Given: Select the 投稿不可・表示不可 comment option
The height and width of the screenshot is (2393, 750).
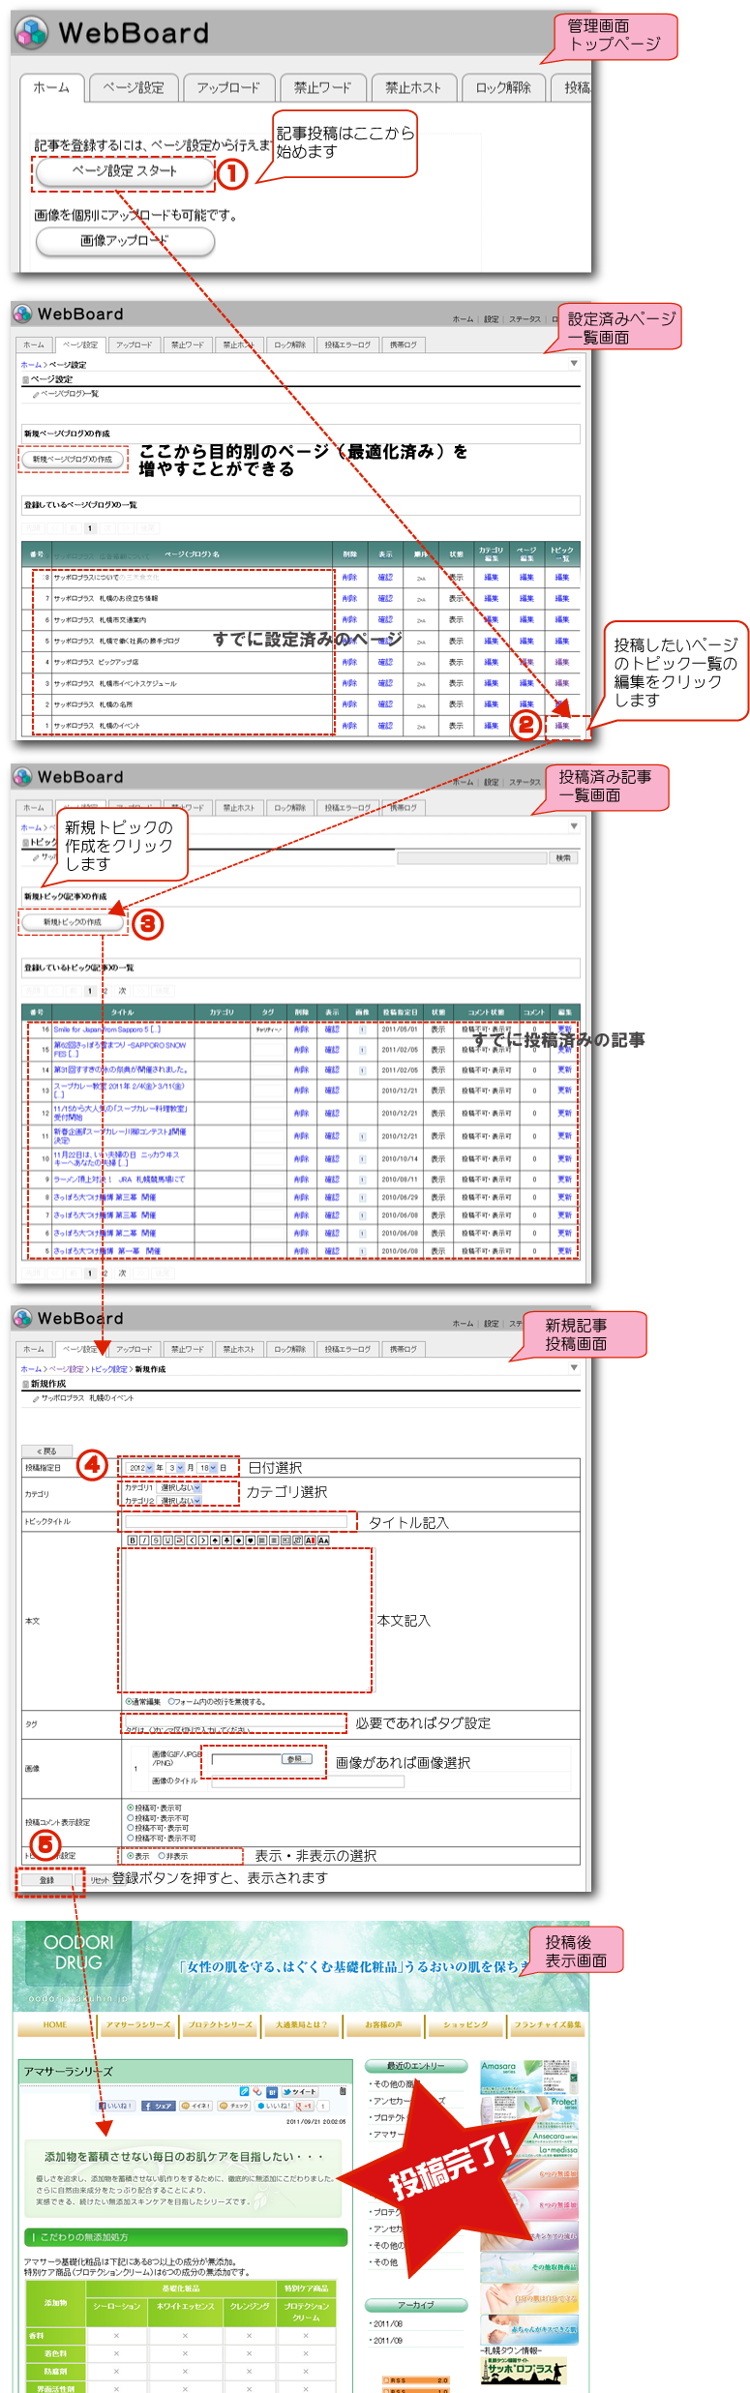Looking at the screenshot, I should click(x=131, y=1839).
